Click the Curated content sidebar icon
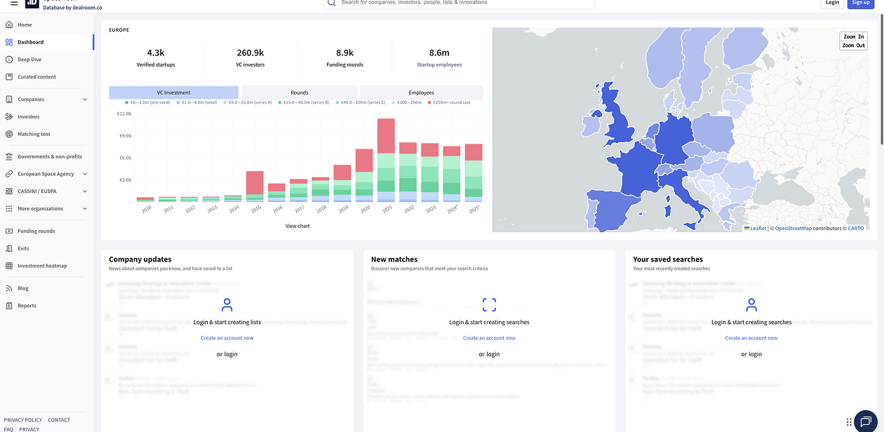The width and height of the screenshot is (884, 432). coord(9,77)
